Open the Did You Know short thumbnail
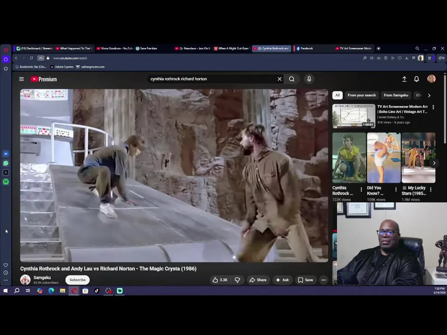Viewport: 447px width, 335px height. [x=384, y=158]
